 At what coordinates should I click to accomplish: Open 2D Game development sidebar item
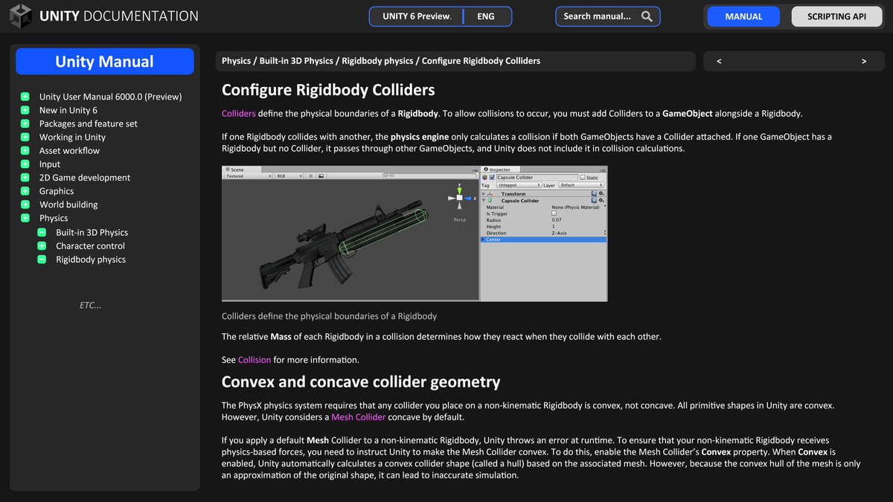(x=85, y=178)
